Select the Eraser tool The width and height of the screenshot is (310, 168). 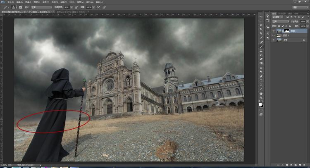261,59
